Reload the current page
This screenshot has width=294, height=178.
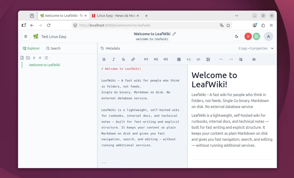(x=49, y=25)
